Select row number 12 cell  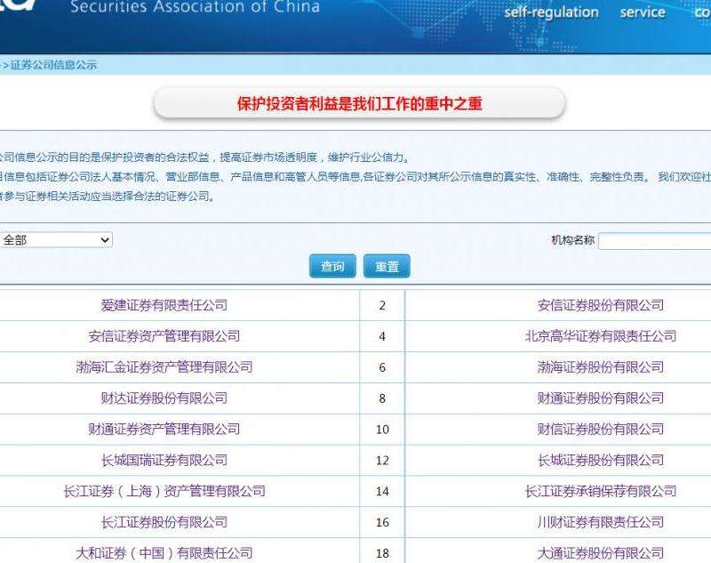point(382,460)
